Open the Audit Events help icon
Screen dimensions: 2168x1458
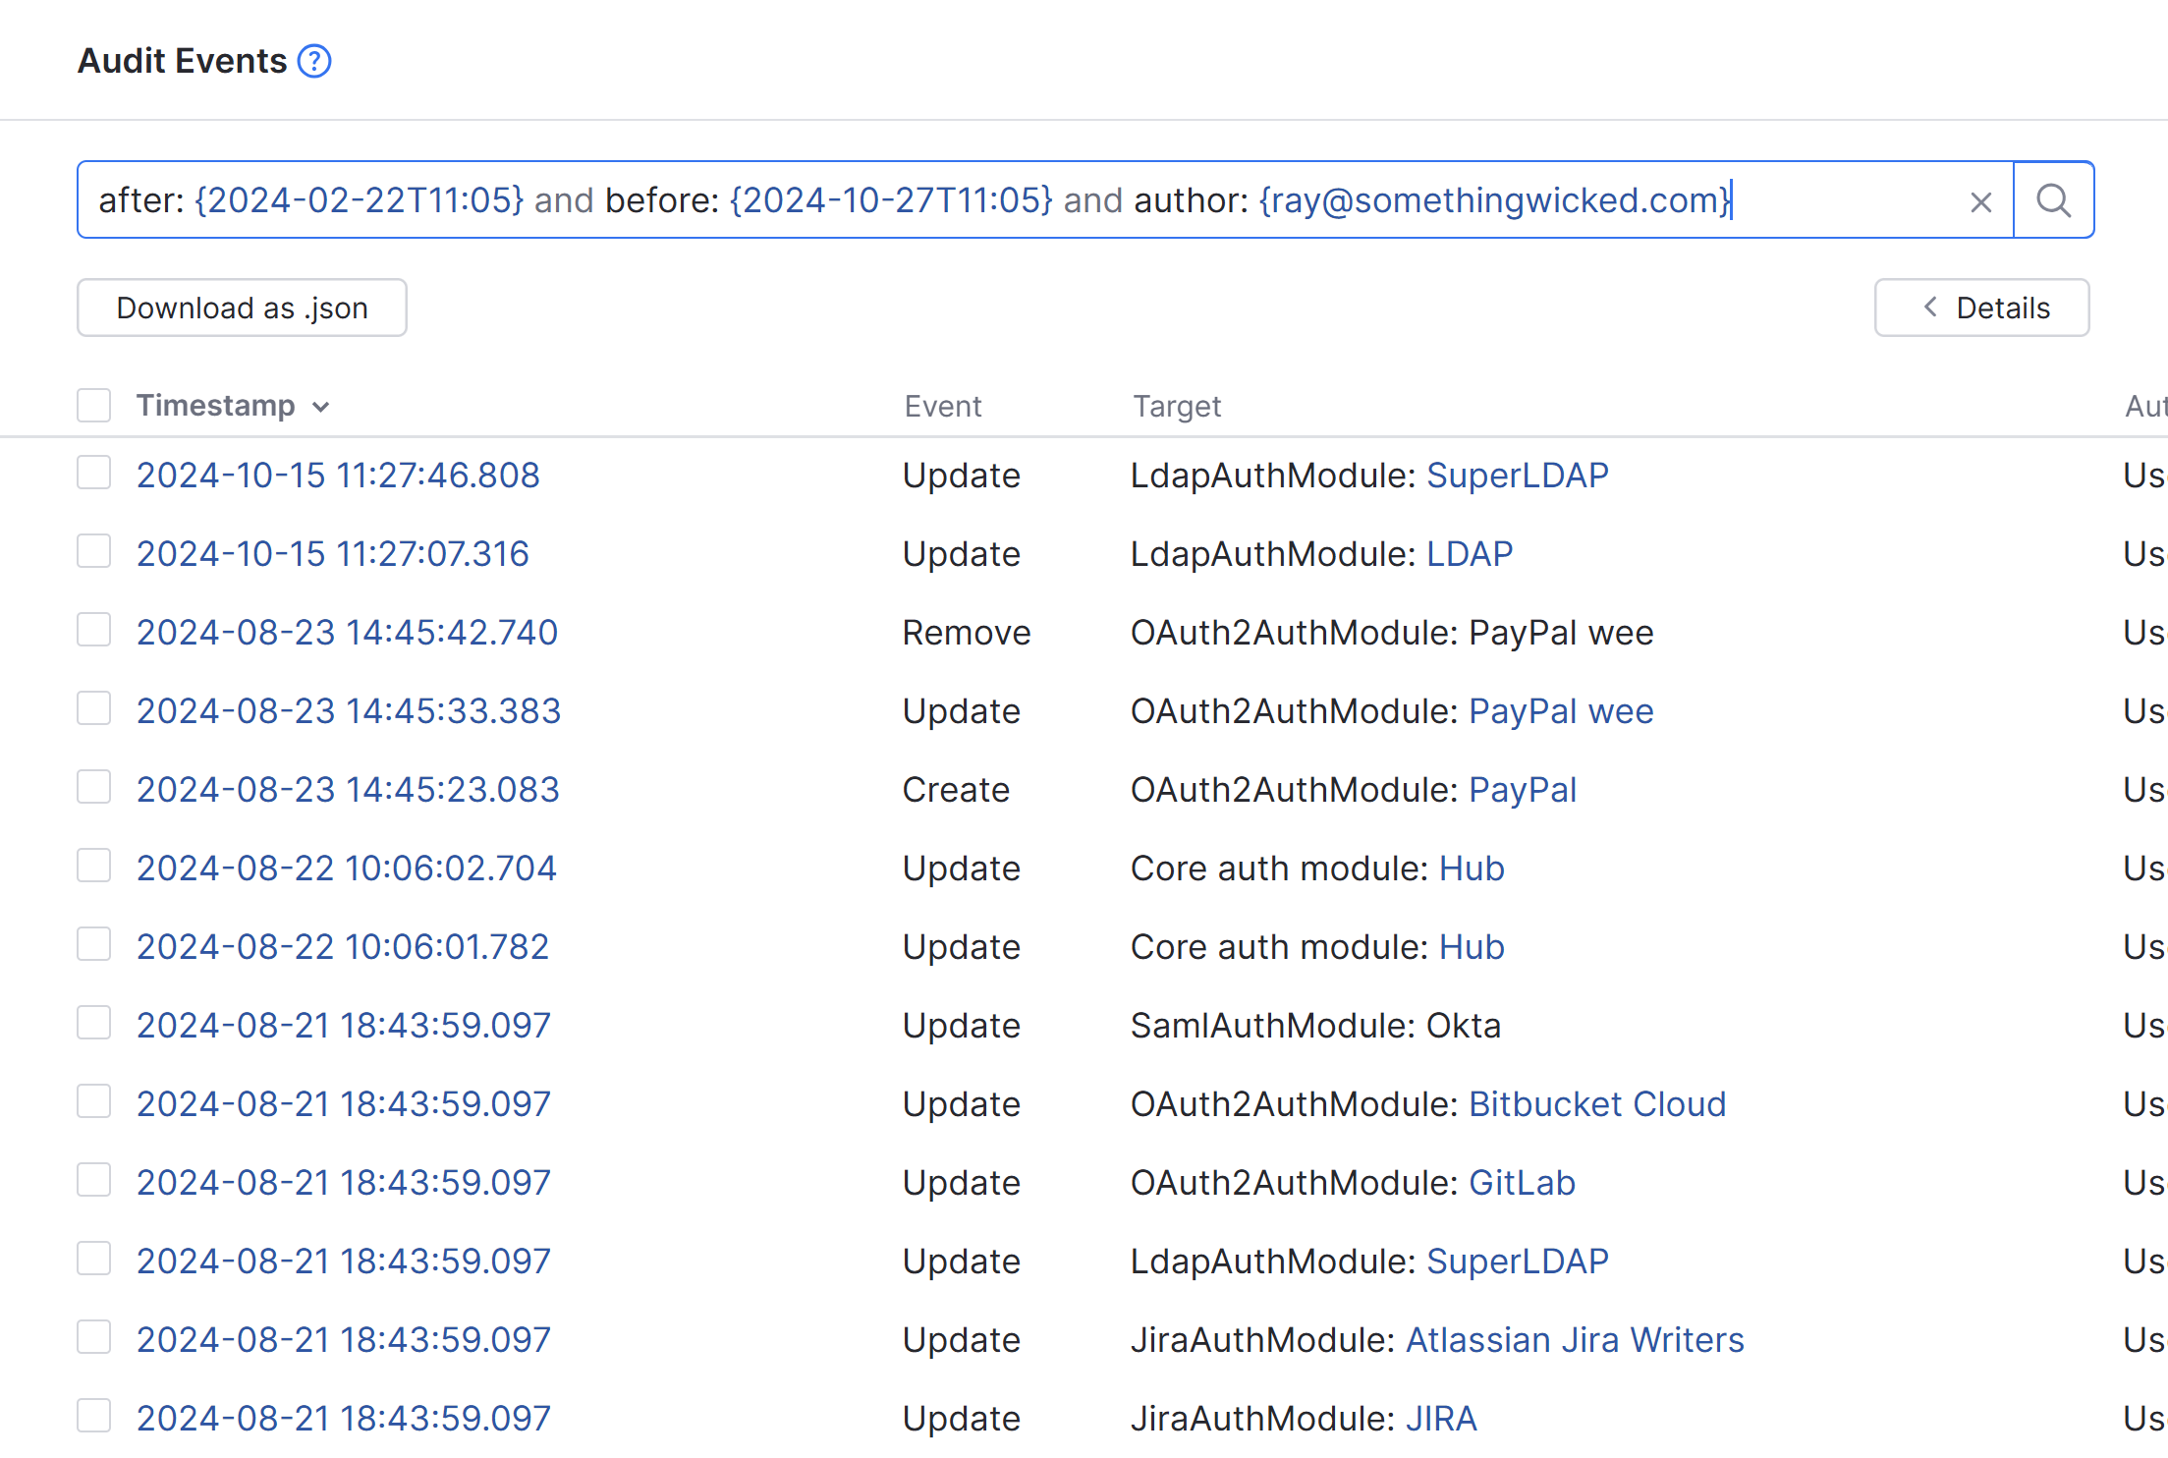pyautogui.click(x=314, y=61)
